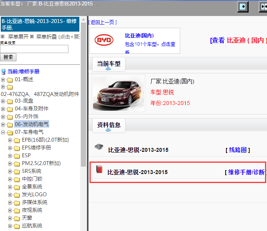Expand the 01-概述 tree node

[3, 80]
